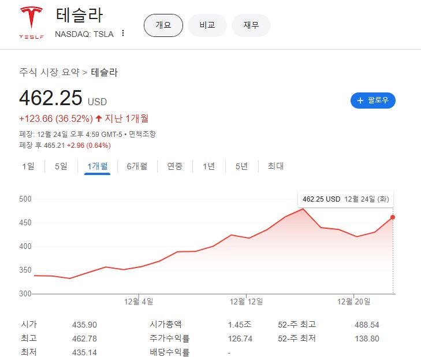This screenshot has width=421, height=357.
Task: Click the upward arrow next to 지난 1개월
Action: (x=99, y=118)
